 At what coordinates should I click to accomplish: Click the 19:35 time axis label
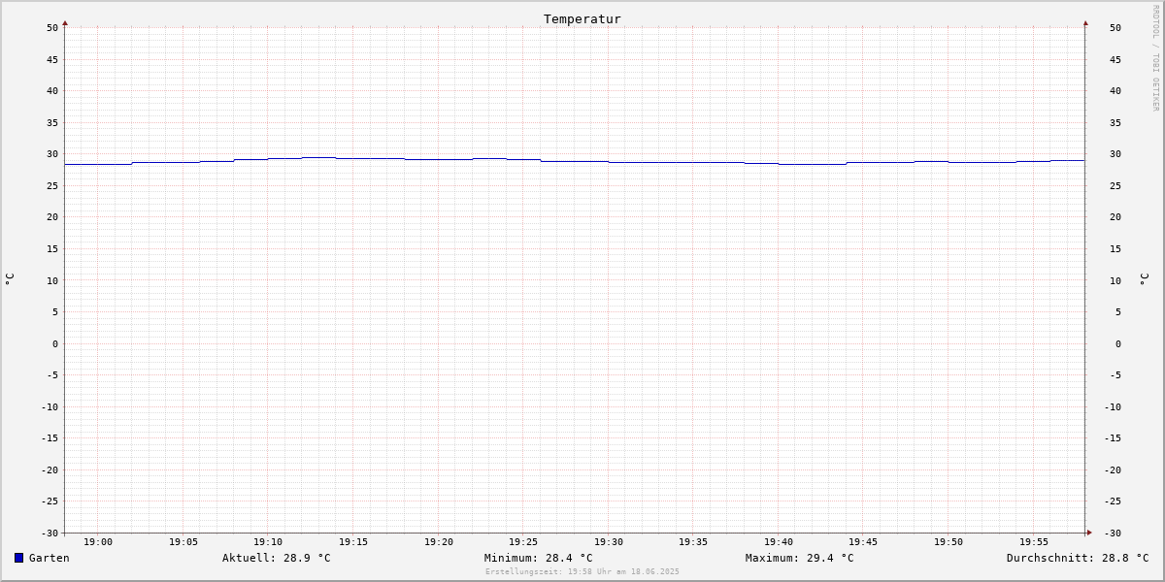tap(693, 542)
